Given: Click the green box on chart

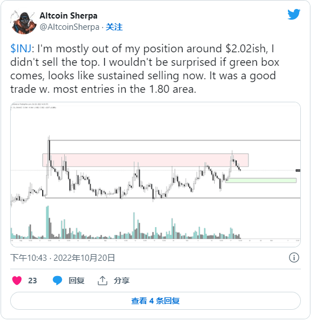Looking at the screenshot, I should (261, 180).
